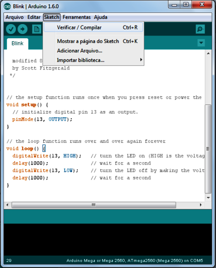Click the 'pinMode(13, OUTPUT);' line

click(x=42, y=119)
